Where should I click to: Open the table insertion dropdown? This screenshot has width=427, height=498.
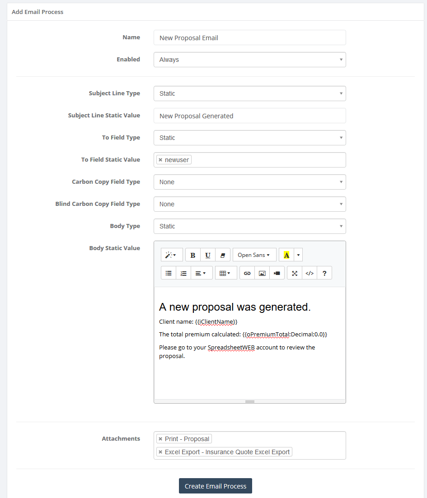click(225, 273)
